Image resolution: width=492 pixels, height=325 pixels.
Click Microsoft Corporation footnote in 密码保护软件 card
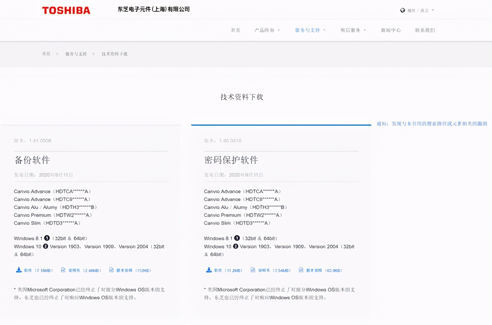pyautogui.click(x=280, y=293)
